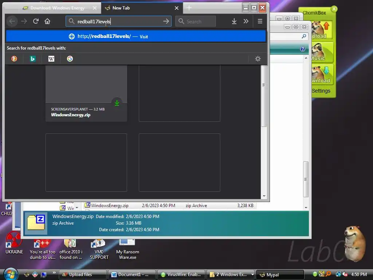Image resolution: width=373 pixels, height=280 pixels.
Task: Expand the 2 Windows Explorer taskbar group
Action: 231,275
